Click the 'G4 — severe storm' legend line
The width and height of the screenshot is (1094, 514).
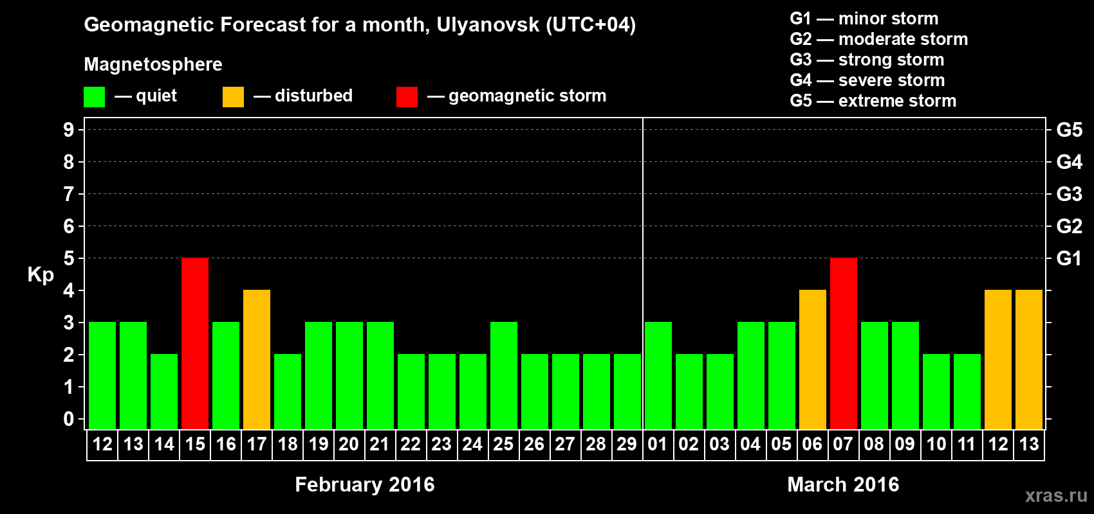tap(867, 80)
